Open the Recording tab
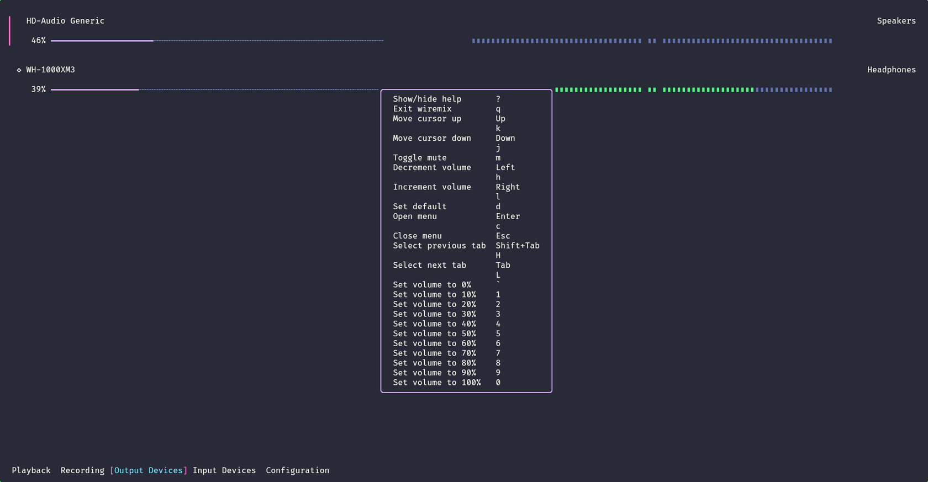 82,470
